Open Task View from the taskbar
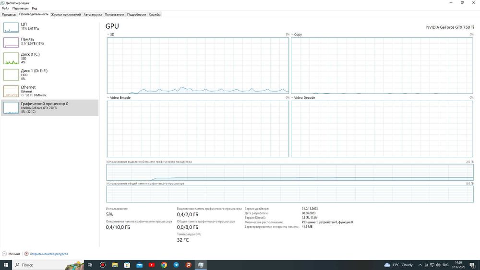This screenshot has width=480, height=270. 90,265
